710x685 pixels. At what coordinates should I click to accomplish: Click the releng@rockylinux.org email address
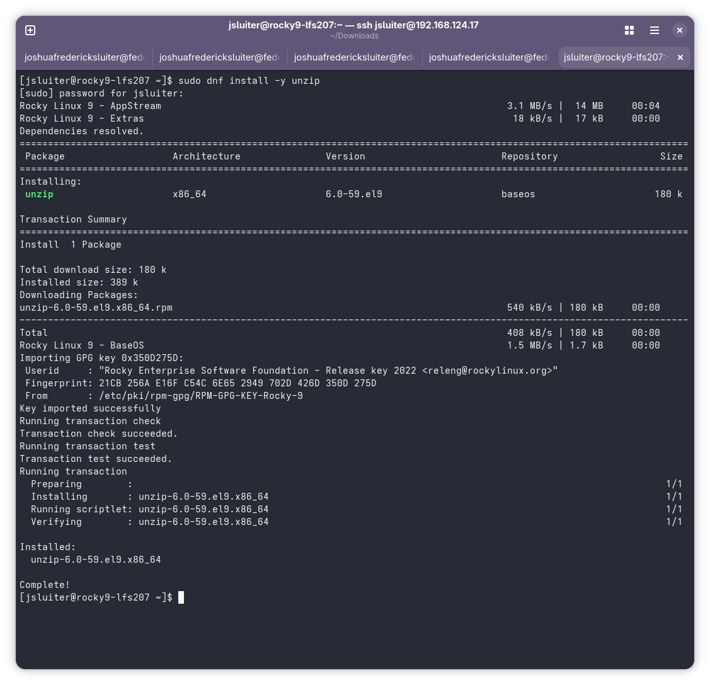click(488, 371)
